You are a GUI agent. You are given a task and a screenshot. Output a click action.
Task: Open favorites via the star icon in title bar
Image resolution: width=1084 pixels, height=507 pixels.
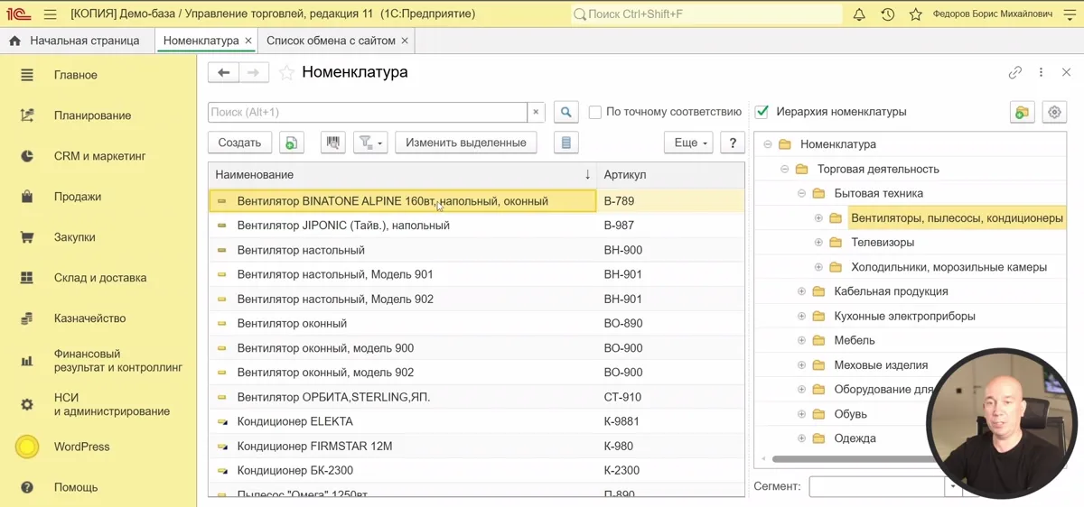pyautogui.click(x=915, y=14)
